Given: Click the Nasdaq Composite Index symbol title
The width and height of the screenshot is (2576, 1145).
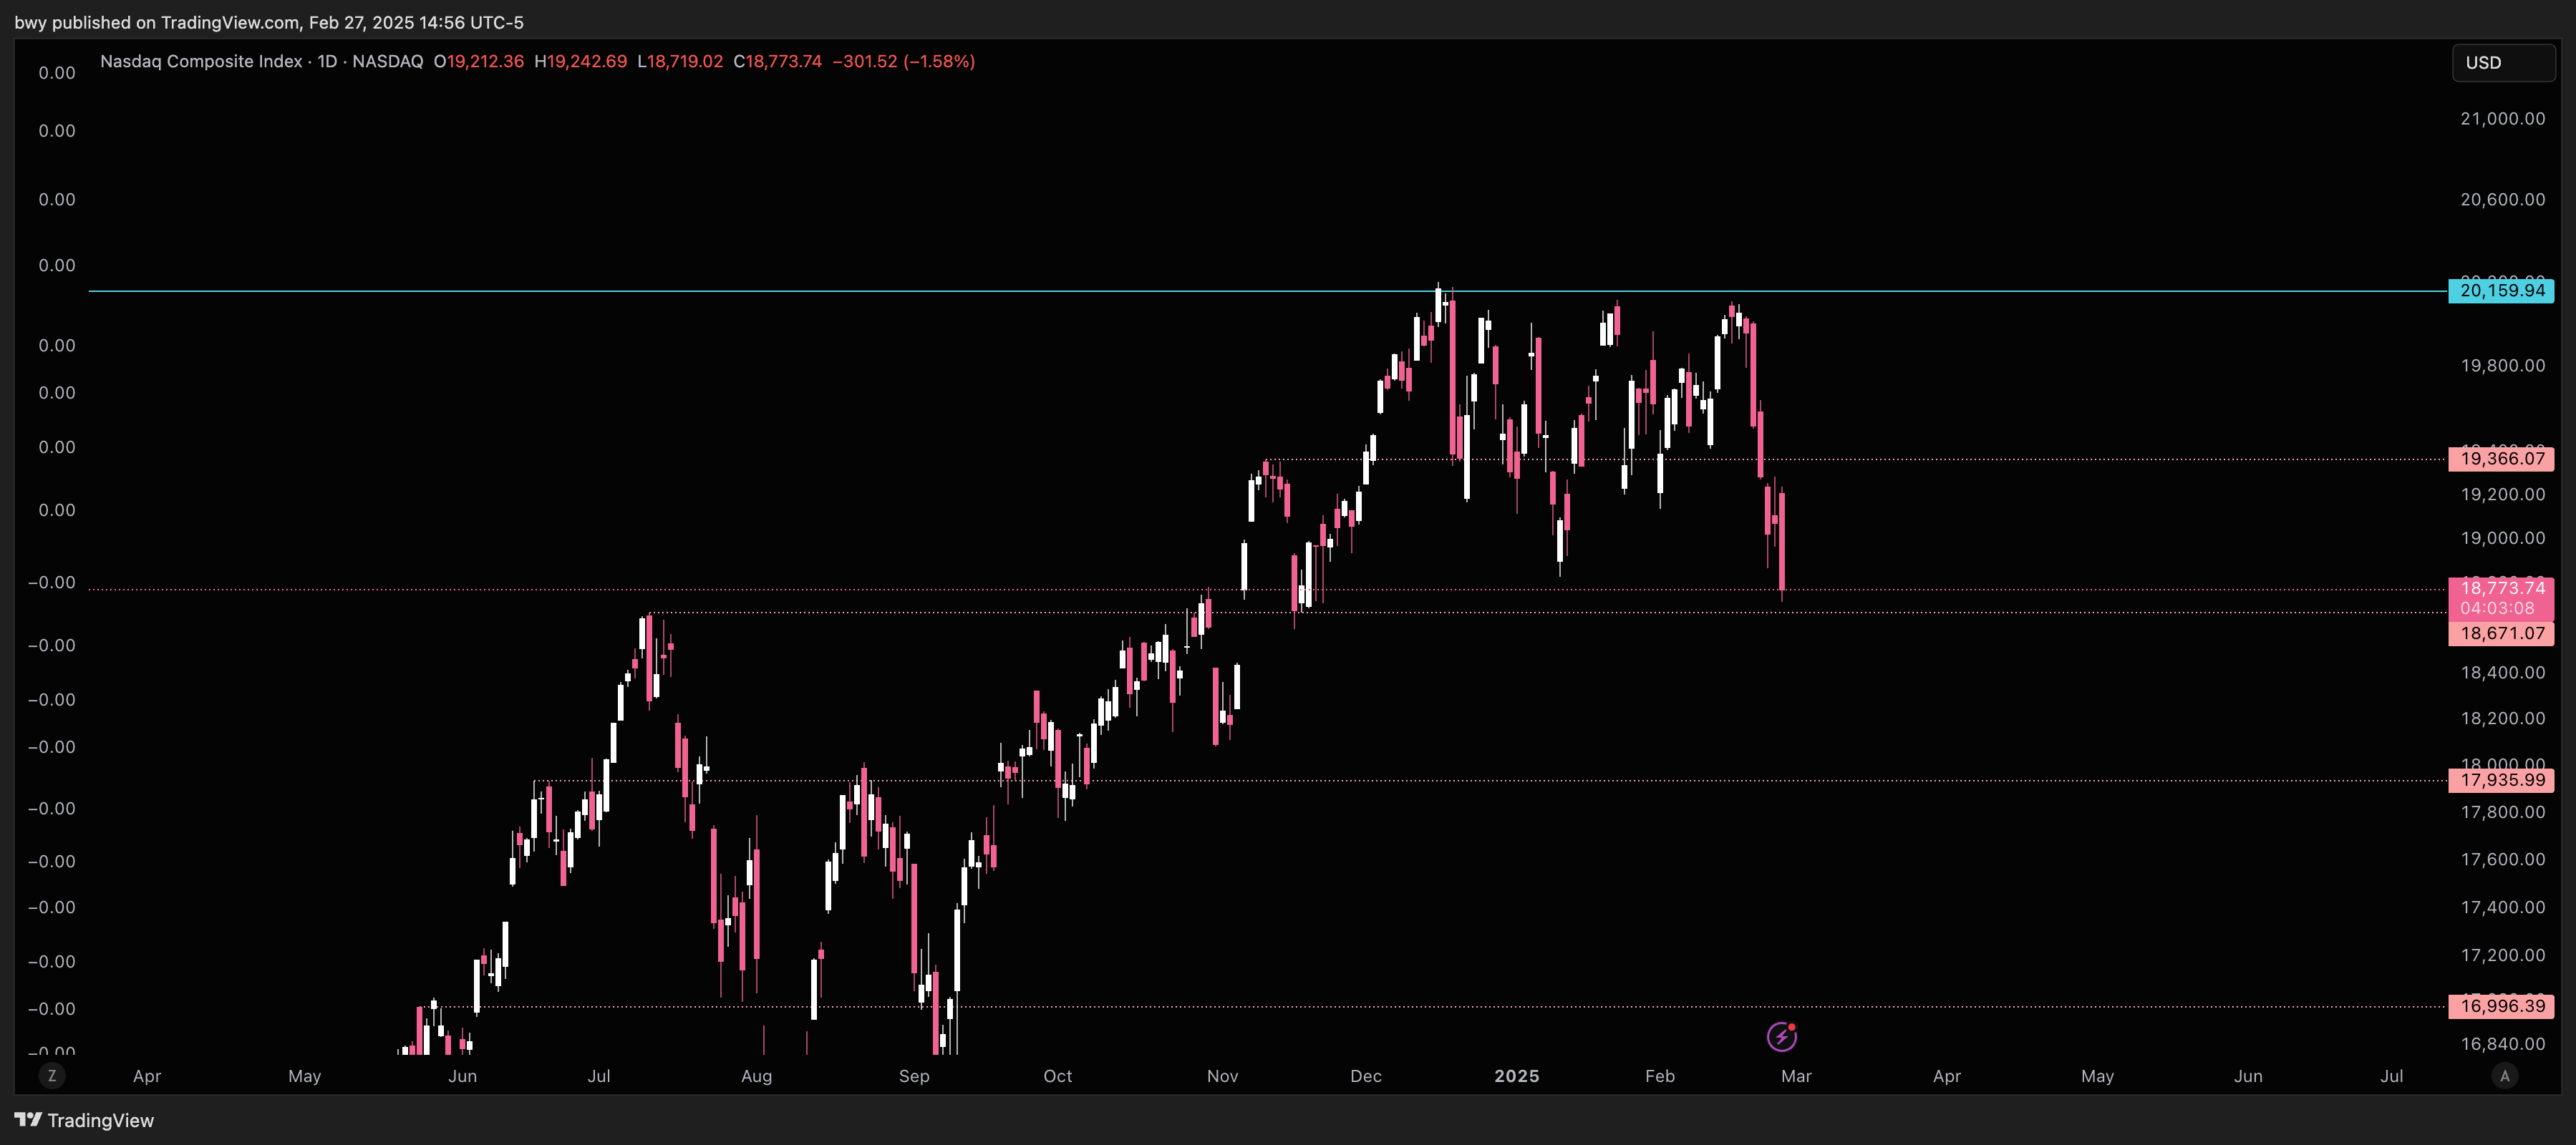Looking at the screenshot, I should 201,61.
